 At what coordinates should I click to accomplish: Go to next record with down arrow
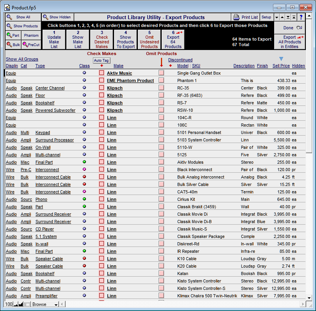tap(277, 17)
